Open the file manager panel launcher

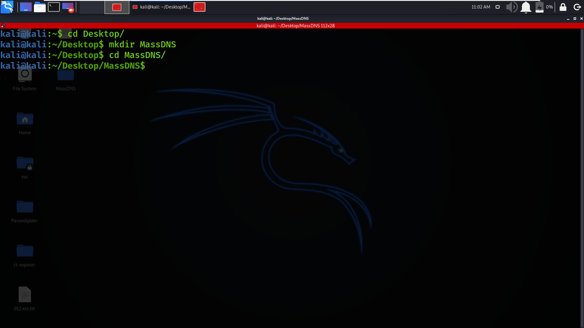40,7
